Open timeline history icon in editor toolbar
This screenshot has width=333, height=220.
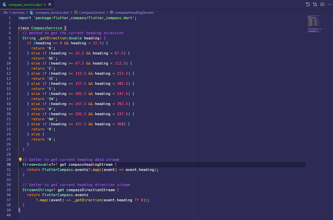pyautogui.click(x=308, y=4)
